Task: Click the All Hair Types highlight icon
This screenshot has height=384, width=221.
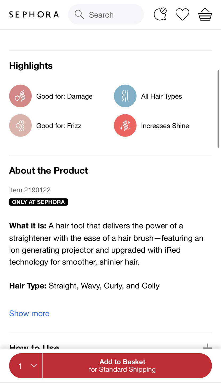Action: (x=125, y=96)
